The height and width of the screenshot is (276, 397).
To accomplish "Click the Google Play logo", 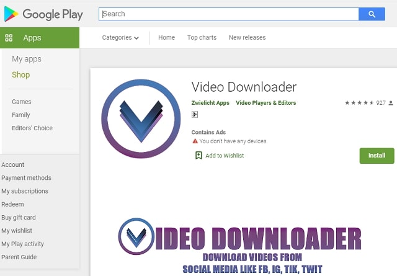I will tap(43, 14).
